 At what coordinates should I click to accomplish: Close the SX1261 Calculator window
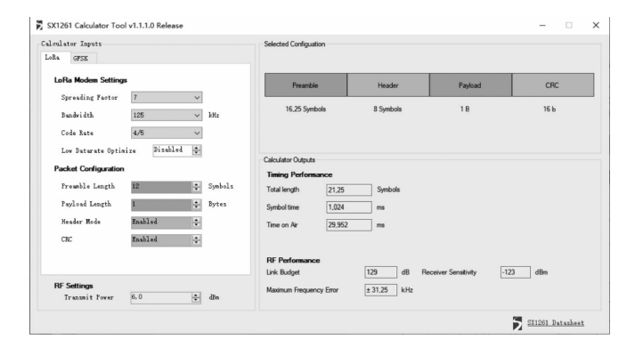[x=596, y=26]
